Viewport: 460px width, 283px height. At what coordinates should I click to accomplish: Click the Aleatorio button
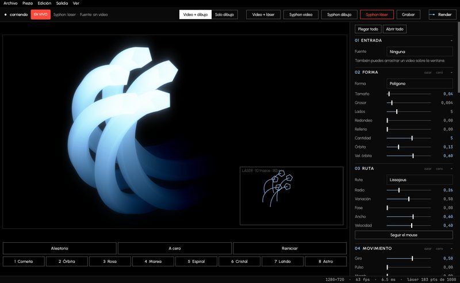point(60,248)
